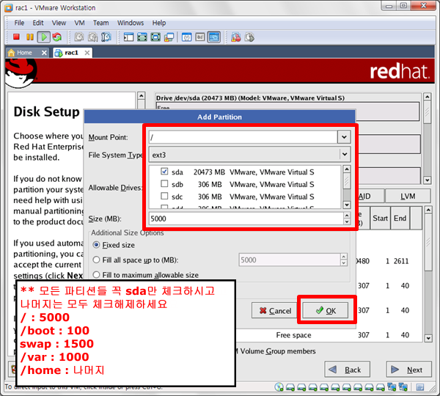This screenshot has height=396, width=440.
Task: Open the VM menu
Action: (79, 23)
